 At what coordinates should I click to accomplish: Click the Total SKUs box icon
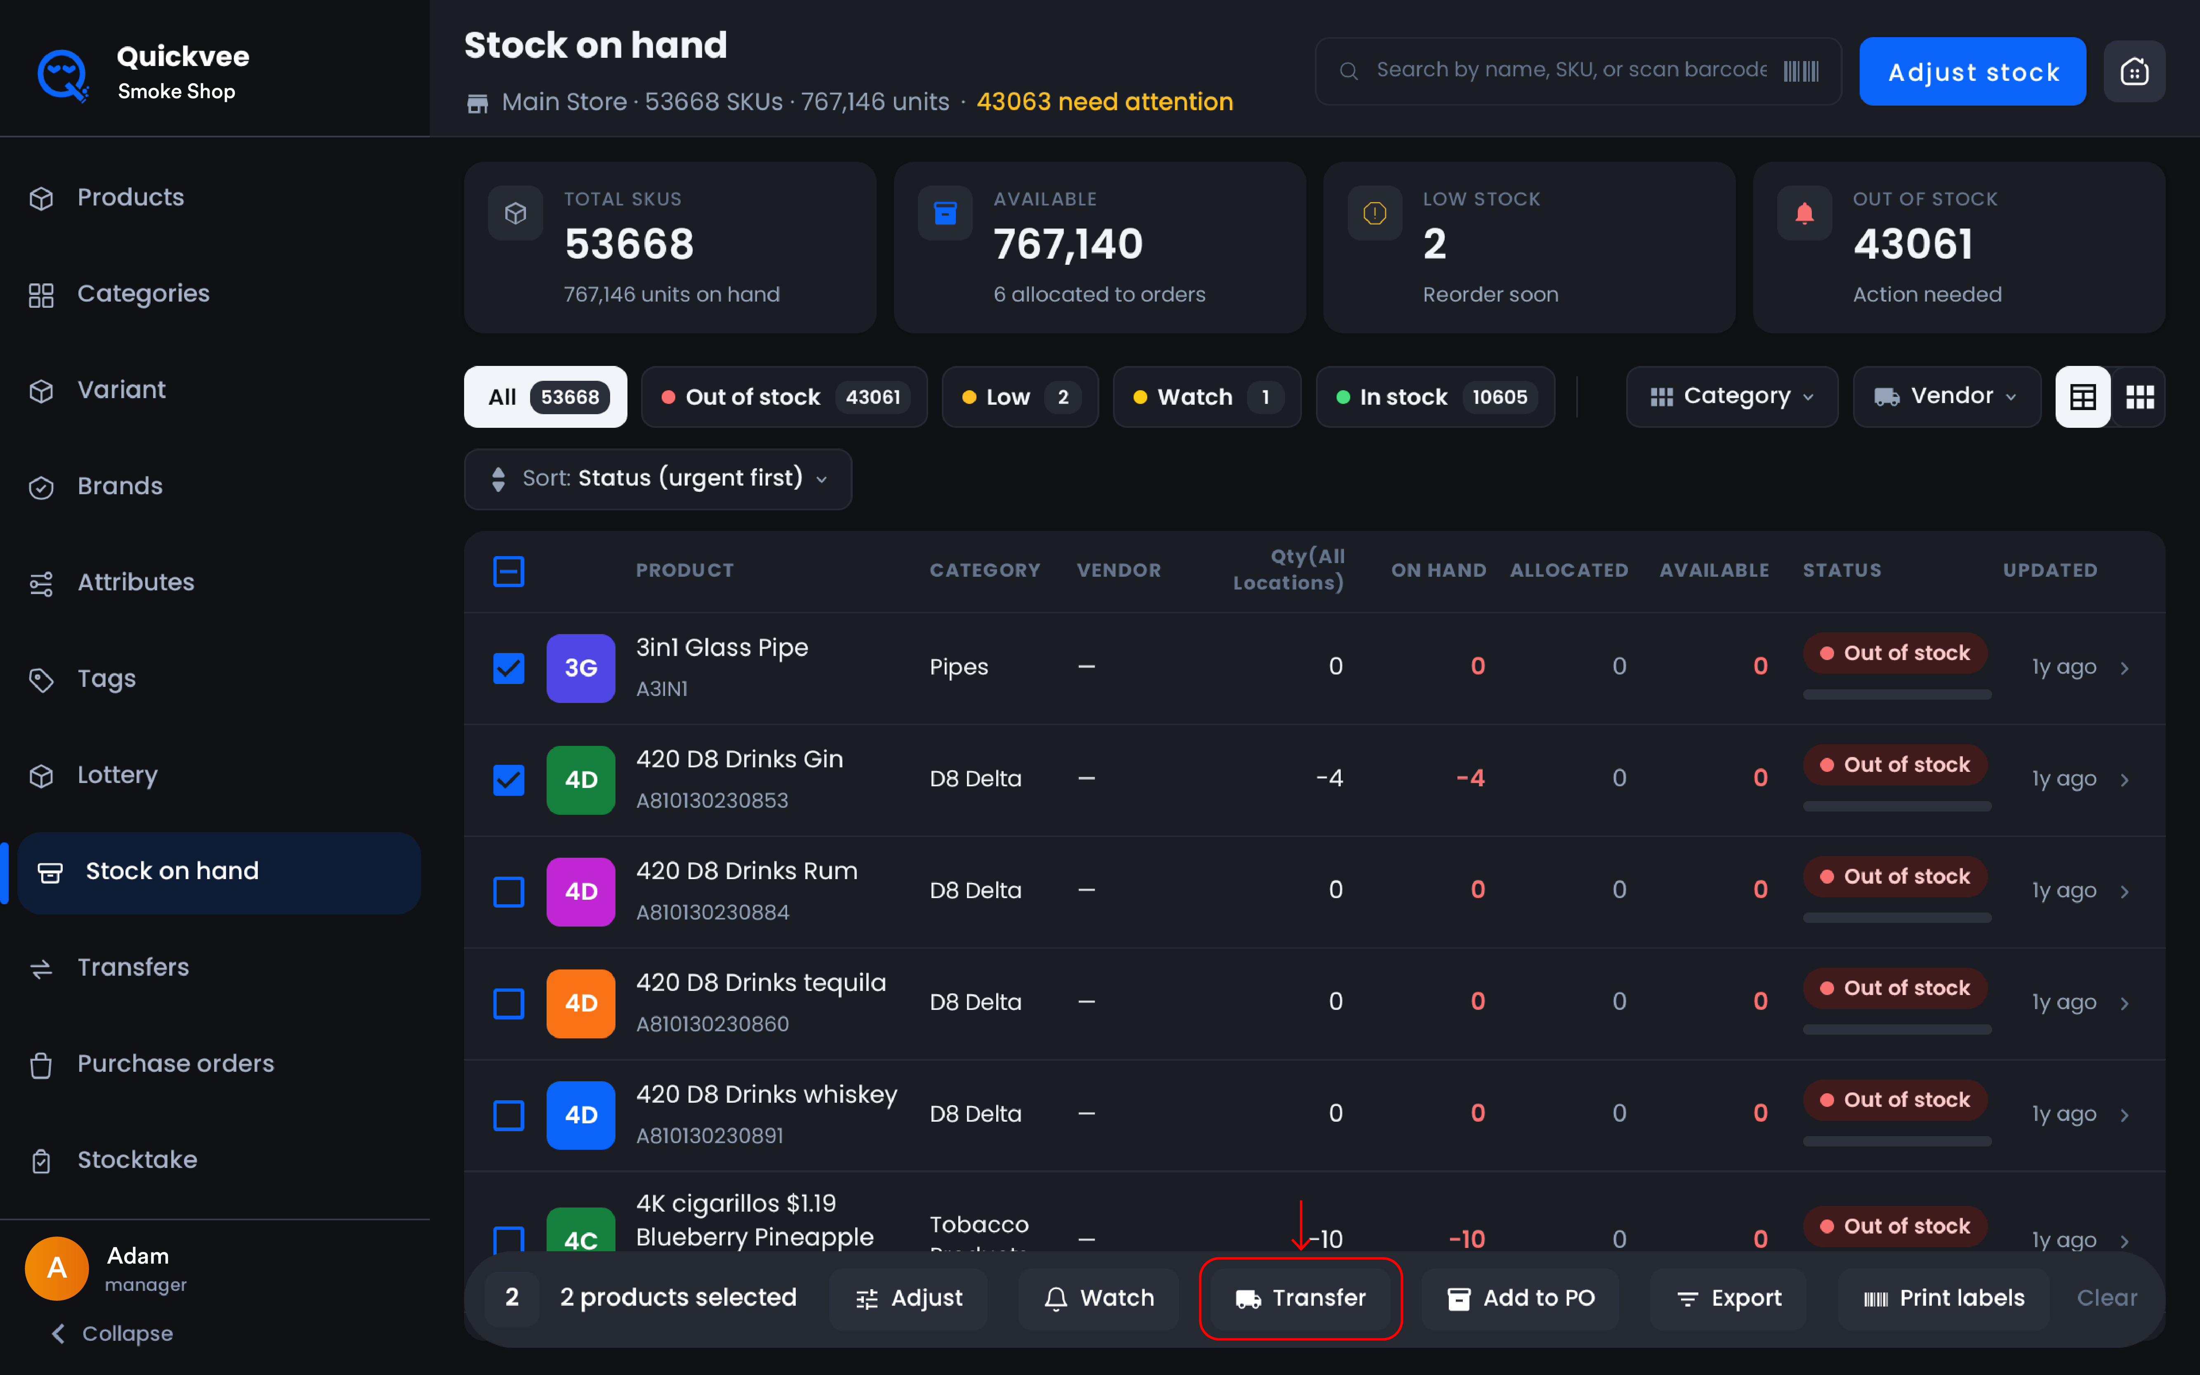(x=516, y=214)
